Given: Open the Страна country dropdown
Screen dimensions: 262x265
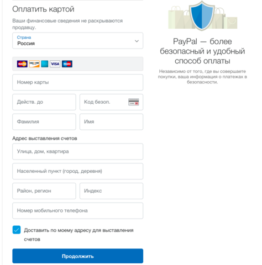Looking at the screenshot, I should pos(77,41).
